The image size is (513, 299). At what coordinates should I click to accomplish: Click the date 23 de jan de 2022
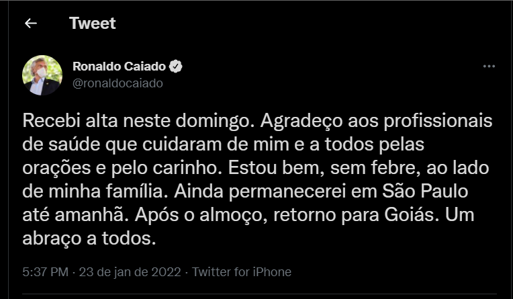(x=132, y=272)
